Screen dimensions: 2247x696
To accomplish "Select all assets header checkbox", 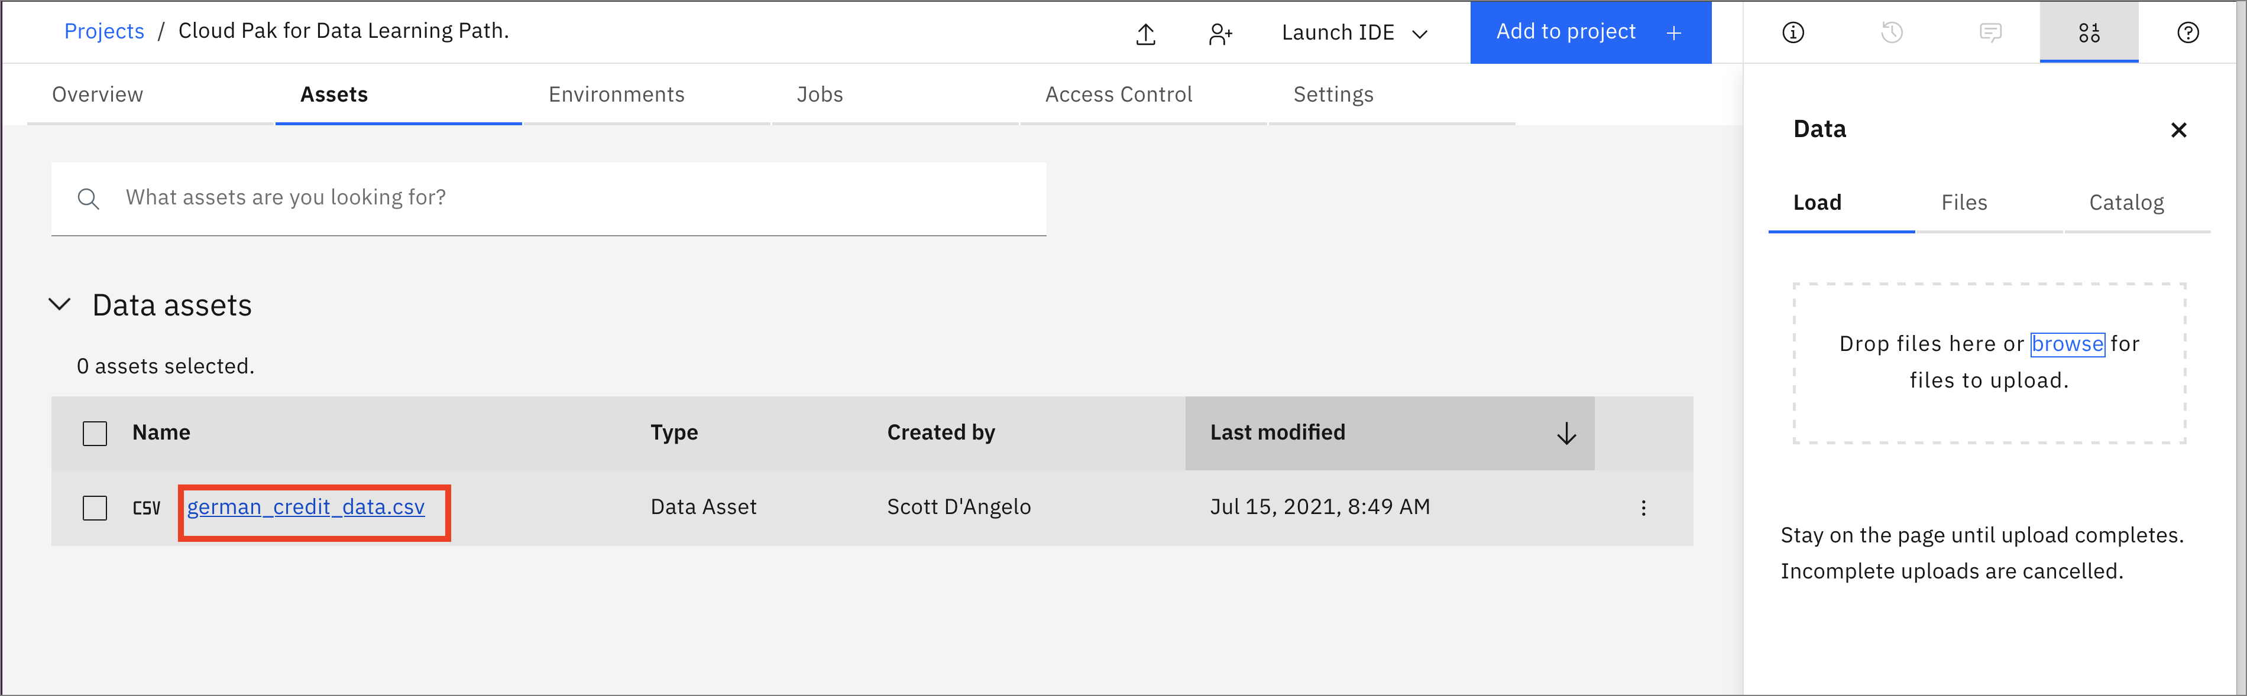I will (x=95, y=433).
